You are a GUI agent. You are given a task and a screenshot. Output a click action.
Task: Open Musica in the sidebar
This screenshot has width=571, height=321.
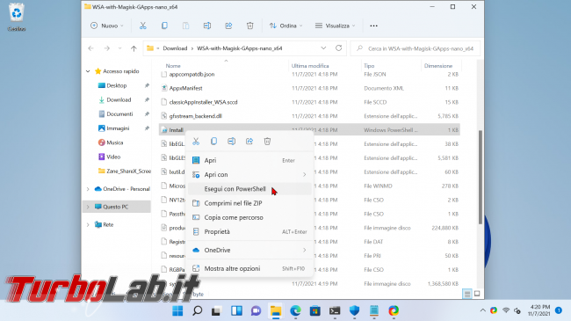click(x=115, y=142)
